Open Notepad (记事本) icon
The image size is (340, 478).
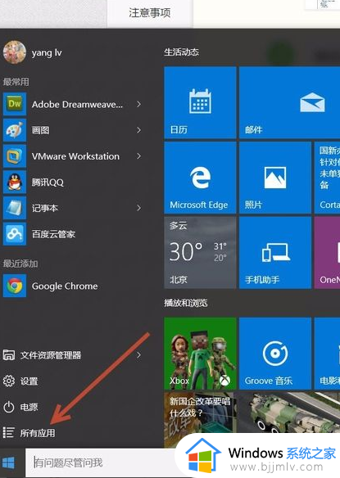(x=15, y=208)
